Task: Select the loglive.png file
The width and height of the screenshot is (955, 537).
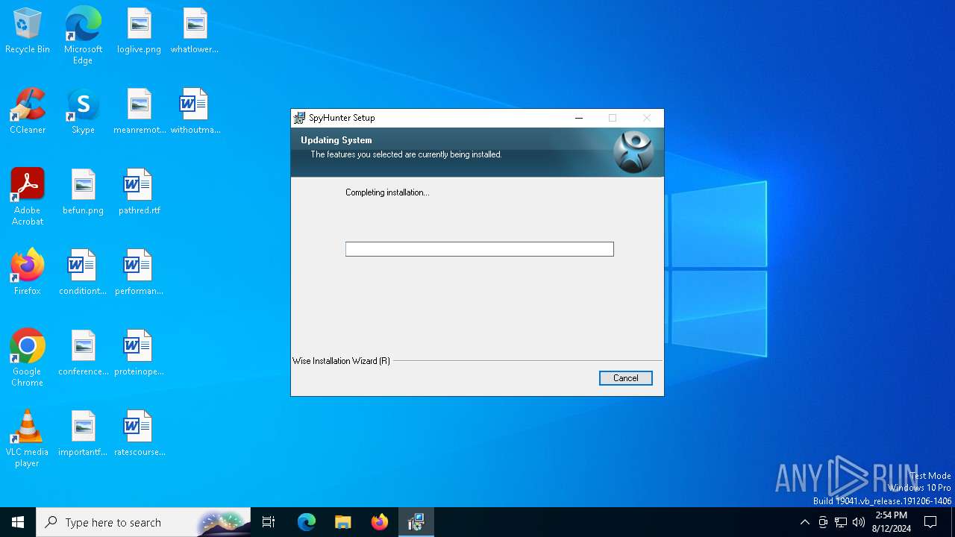Action: pyautogui.click(x=140, y=31)
